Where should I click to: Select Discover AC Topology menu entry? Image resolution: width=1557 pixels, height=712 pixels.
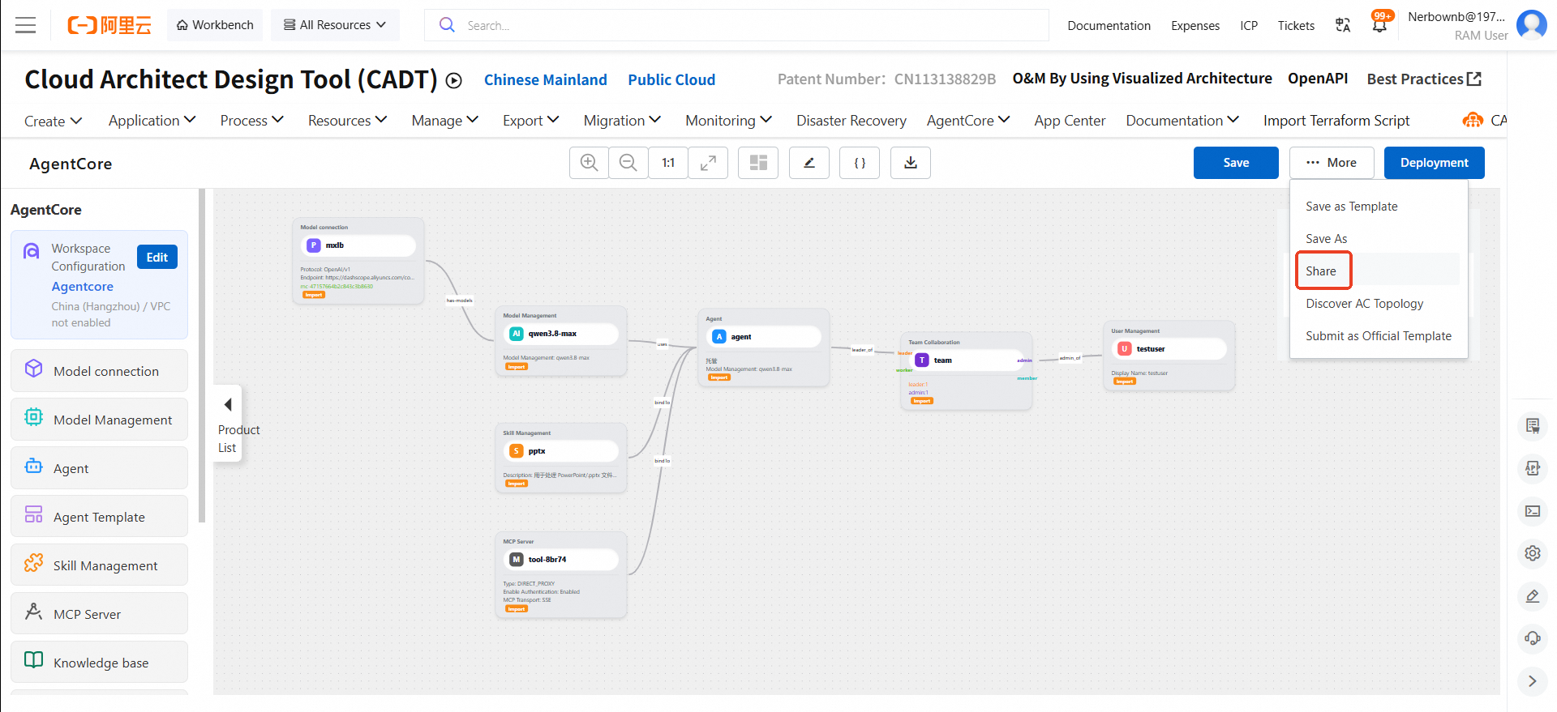pyautogui.click(x=1364, y=304)
